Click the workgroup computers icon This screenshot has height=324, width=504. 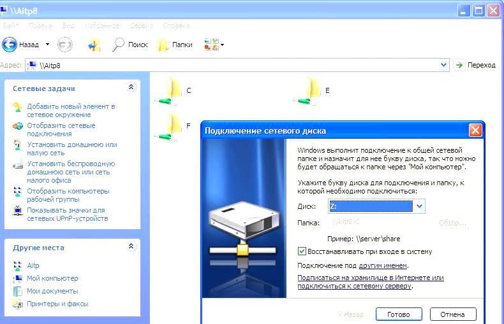click(x=17, y=192)
